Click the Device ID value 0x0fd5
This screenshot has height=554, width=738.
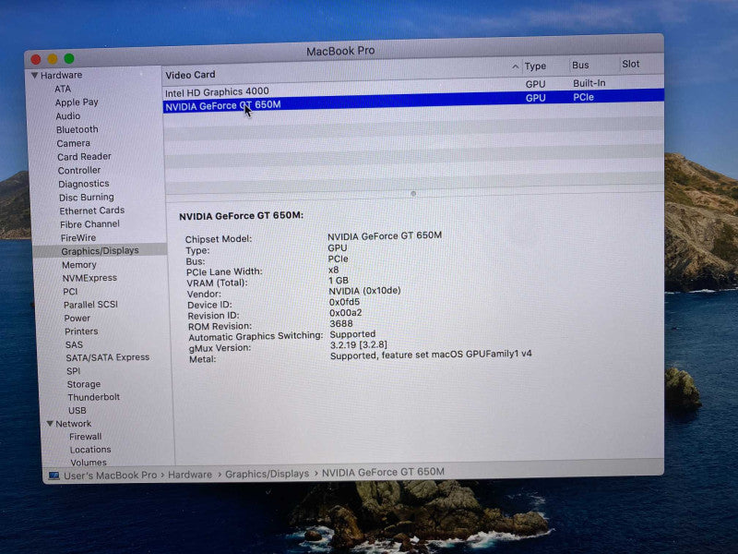pyautogui.click(x=344, y=302)
